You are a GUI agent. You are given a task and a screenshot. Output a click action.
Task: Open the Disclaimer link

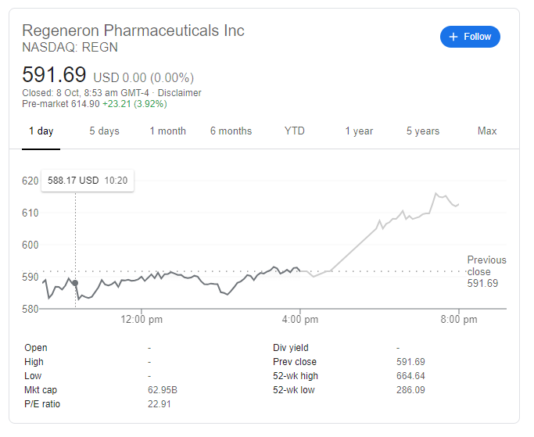[179, 93]
